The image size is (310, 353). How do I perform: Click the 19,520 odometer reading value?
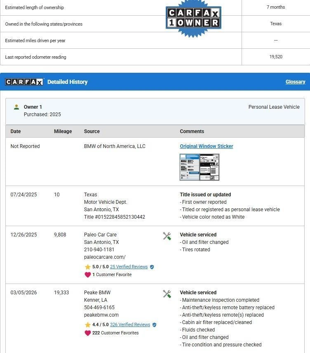coord(276,57)
